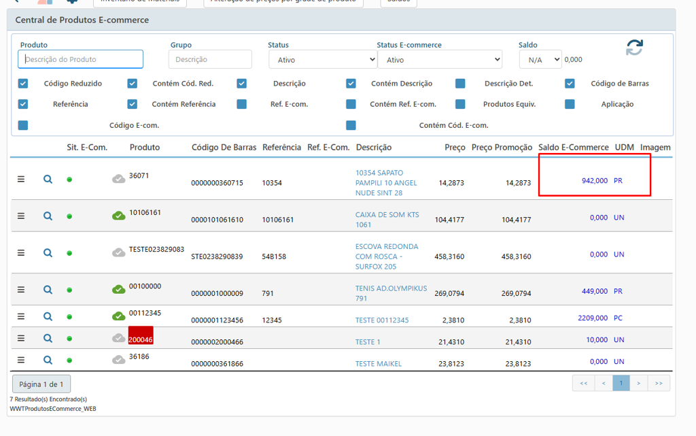Click green status dot on TESTE 1 row
Viewport: 696px width, 436px height.
(x=69, y=339)
